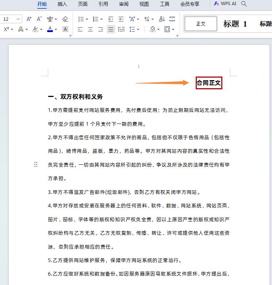Click the search magnifier icon

tap(244, 4)
